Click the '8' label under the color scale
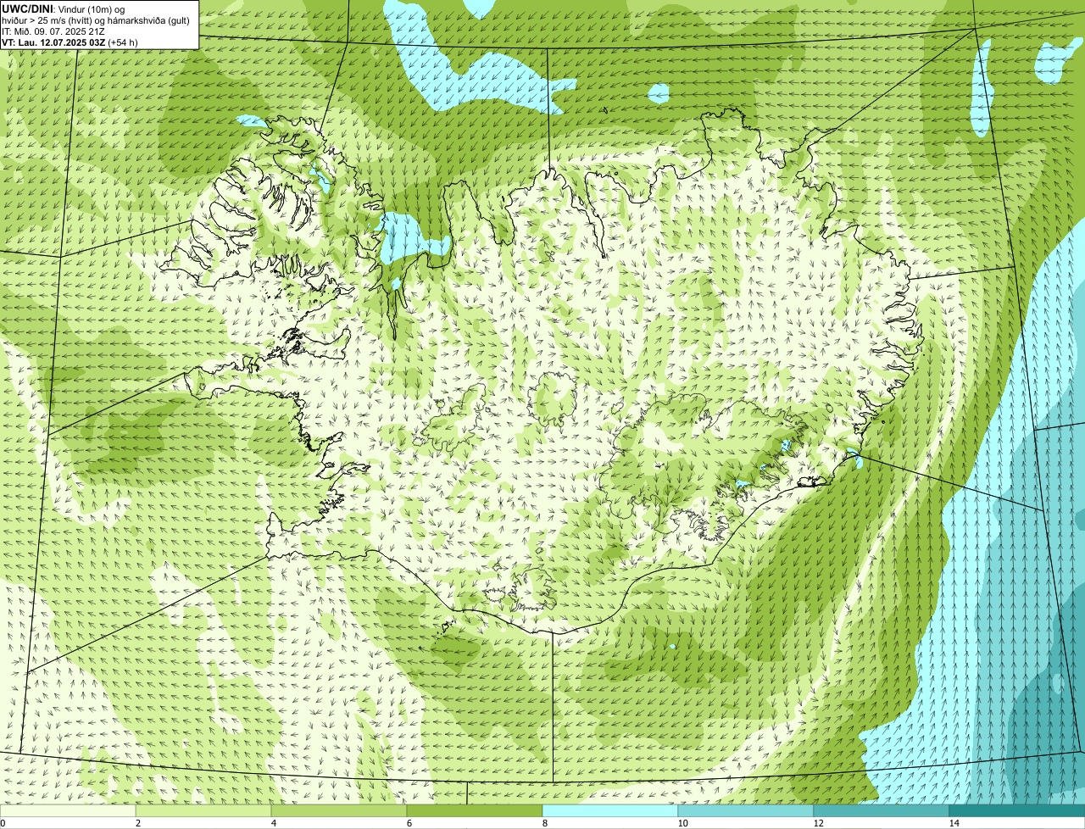1085x829 pixels. (544, 823)
